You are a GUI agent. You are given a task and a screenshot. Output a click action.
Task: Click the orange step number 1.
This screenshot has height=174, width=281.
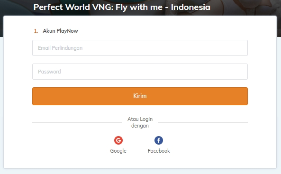(x=36, y=31)
